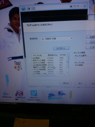Select the 関西テレビ携帯 channel row
The width and height of the screenshot is (95, 127).
(50, 67)
